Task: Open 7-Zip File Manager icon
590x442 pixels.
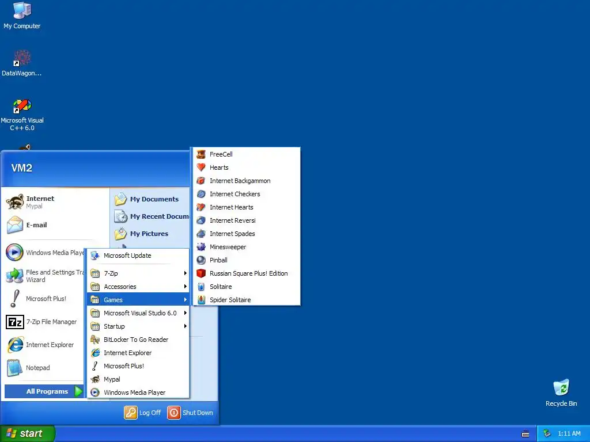Action: click(15, 322)
